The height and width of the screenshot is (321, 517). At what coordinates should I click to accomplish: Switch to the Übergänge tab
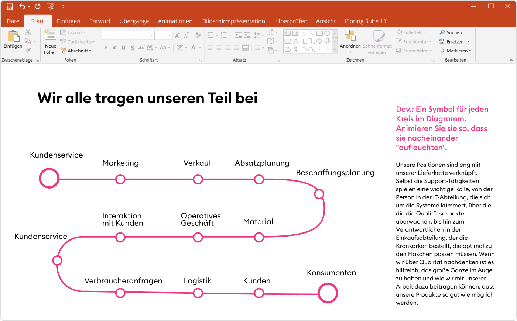click(134, 21)
